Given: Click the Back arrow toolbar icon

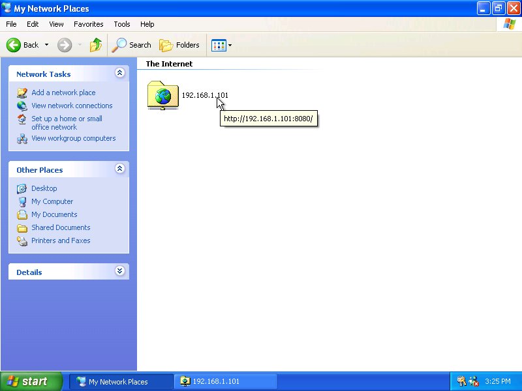Looking at the screenshot, I should coord(14,45).
